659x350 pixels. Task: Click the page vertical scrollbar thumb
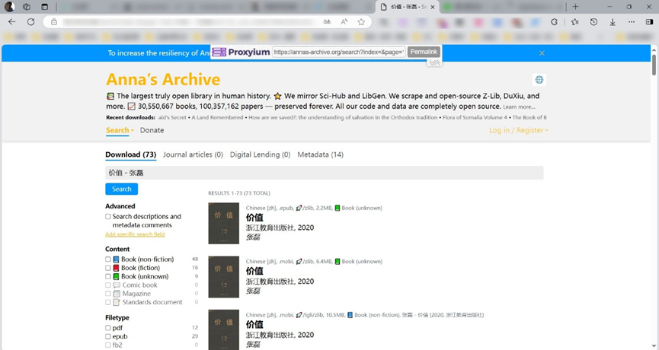[x=654, y=65]
